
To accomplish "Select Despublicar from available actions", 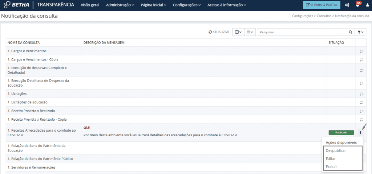I will [x=336, y=150].
